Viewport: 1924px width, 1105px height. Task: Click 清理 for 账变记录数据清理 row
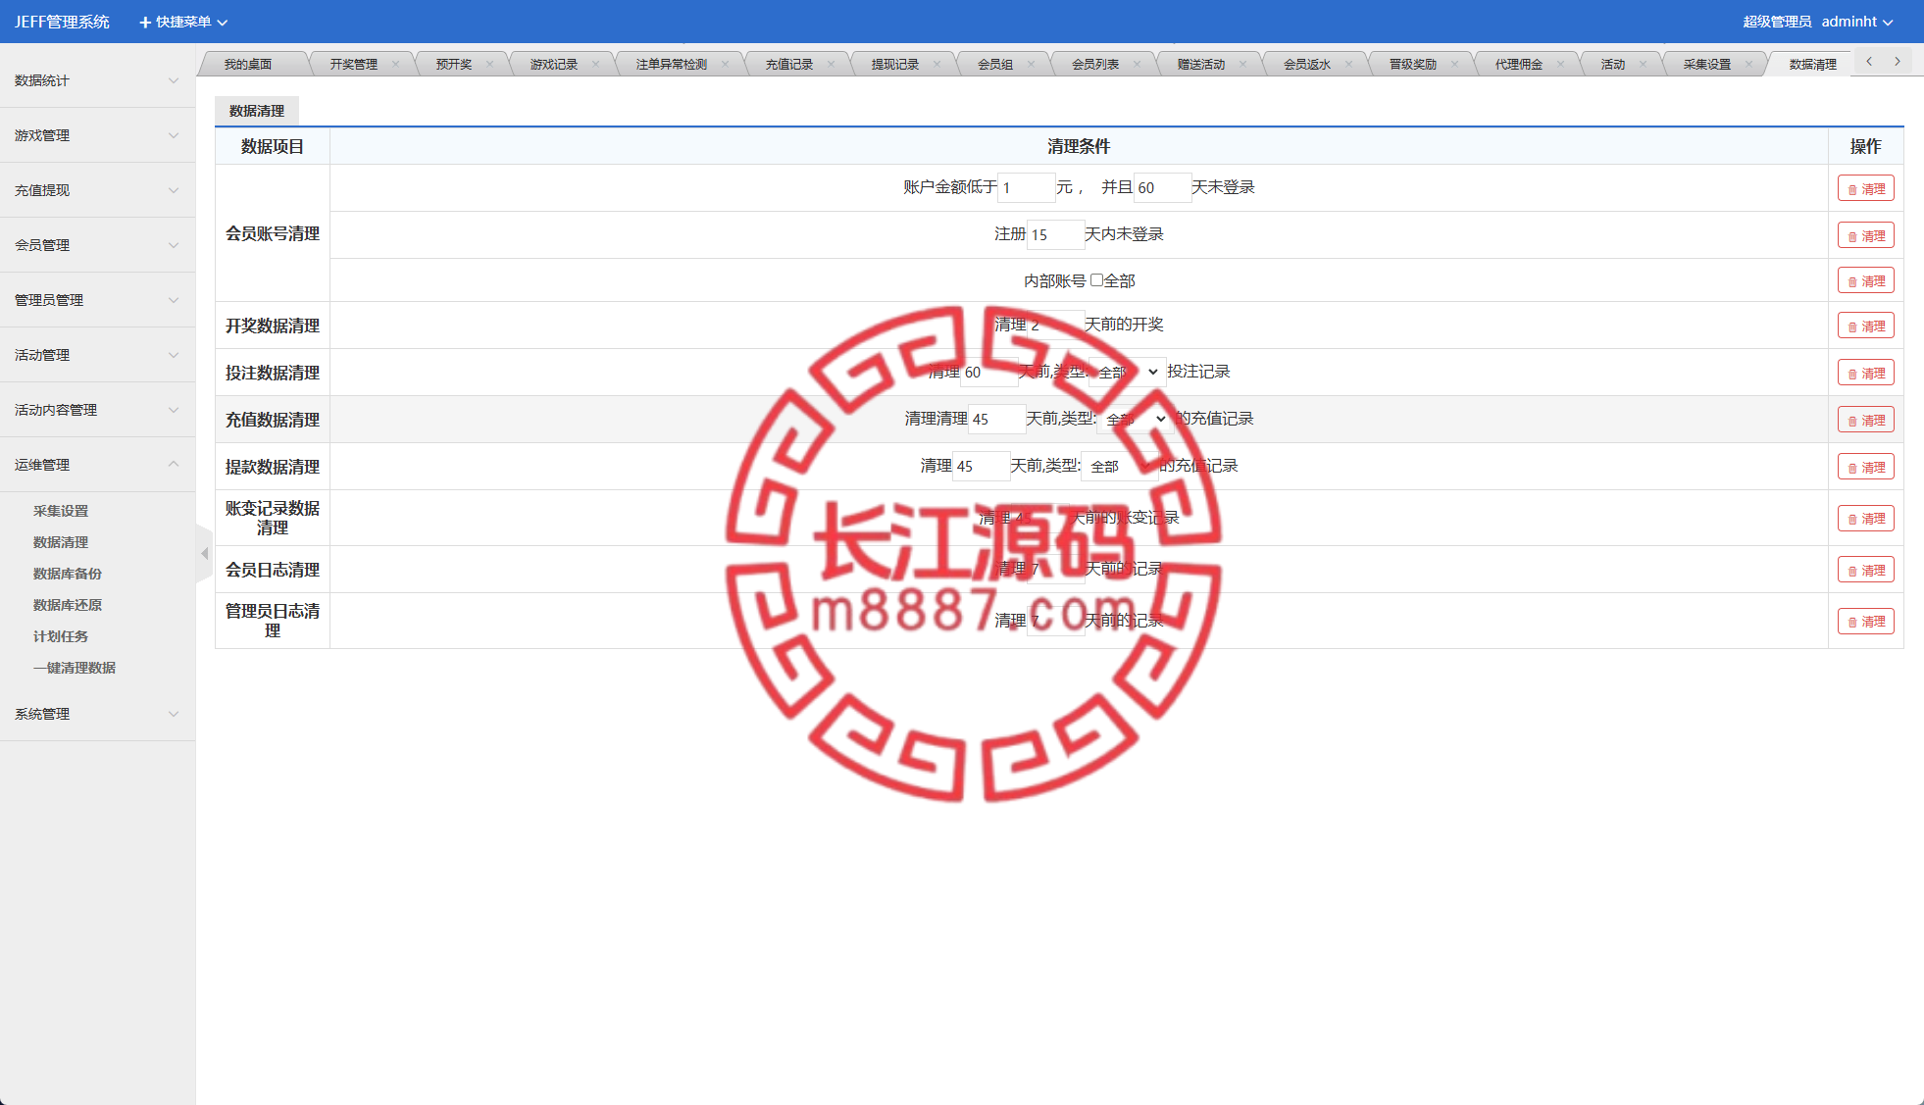[1865, 518]
